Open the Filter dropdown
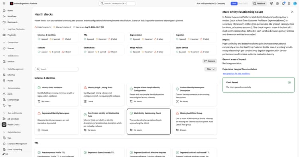This screenshot has height=157, width=299. coord(210,69)
